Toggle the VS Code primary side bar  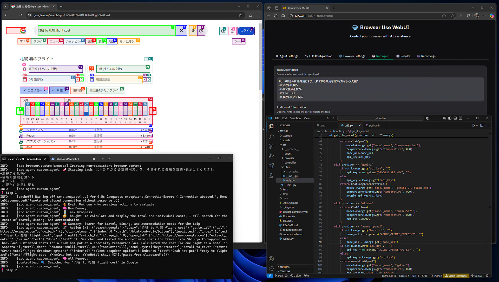tap(450, 118)
